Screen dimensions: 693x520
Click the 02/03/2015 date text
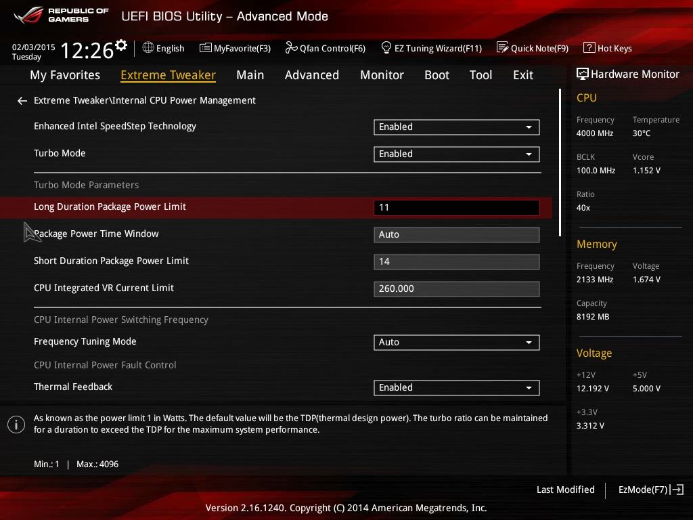point(34,47)
